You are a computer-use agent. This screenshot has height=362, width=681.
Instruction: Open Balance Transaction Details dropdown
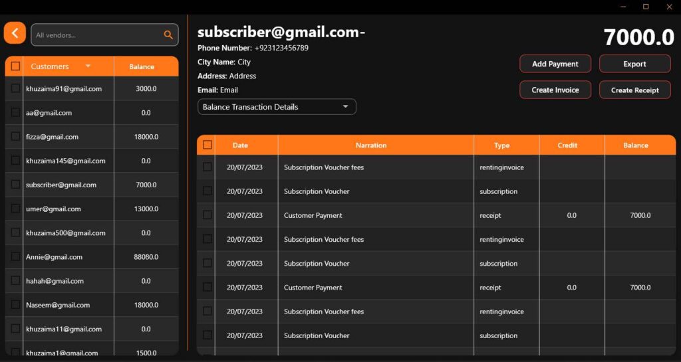277,107
